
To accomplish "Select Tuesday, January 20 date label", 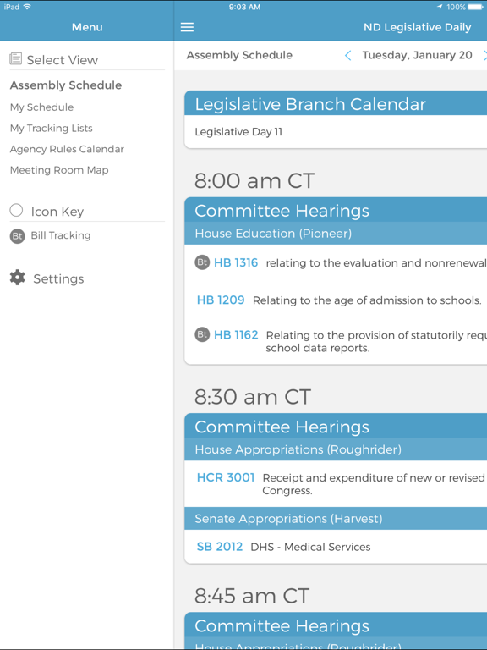I will (417, 55).
